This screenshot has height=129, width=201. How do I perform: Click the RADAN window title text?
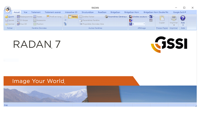(95, 8)
